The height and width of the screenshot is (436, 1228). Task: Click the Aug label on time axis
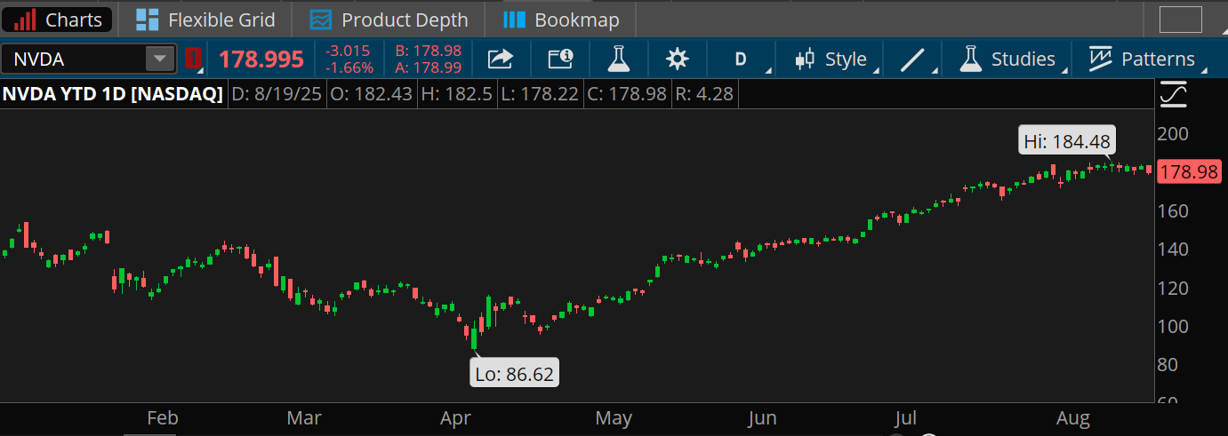1073,417
